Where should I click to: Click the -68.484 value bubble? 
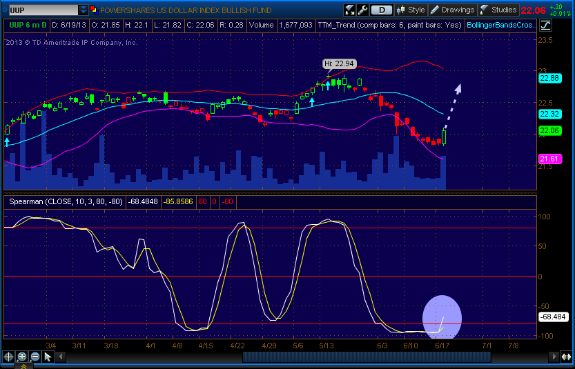(x=554, y=317)
